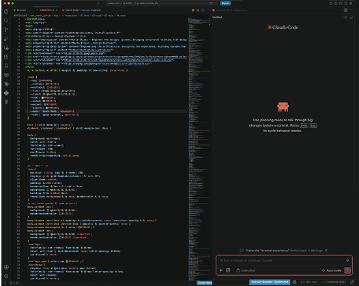Viewport: 359px width, 286px height.
Task: Click the accent color swatch in CSS
Action: (x=45, y=104)
